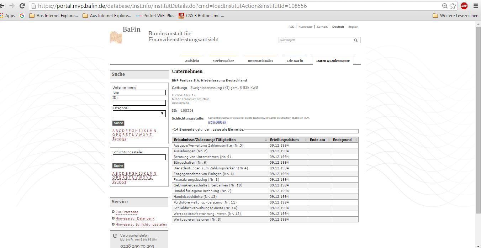Select the Daten & Dokumente tab
The width and height of the screenshot is (481, 248).
point(333,60)
